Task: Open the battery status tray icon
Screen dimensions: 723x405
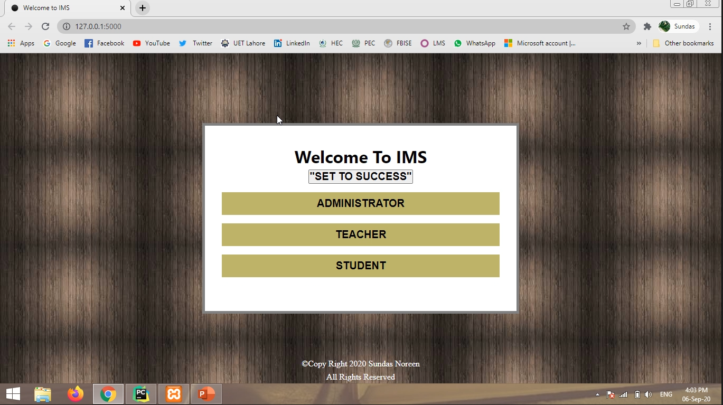Action: (x=637, y=394)
